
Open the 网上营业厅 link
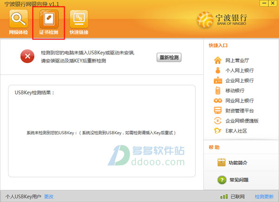coord(237,60)
